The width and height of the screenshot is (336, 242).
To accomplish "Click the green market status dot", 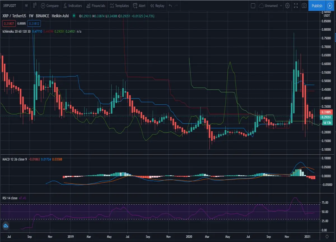I will pyautogui.click(x=74, y=16).
